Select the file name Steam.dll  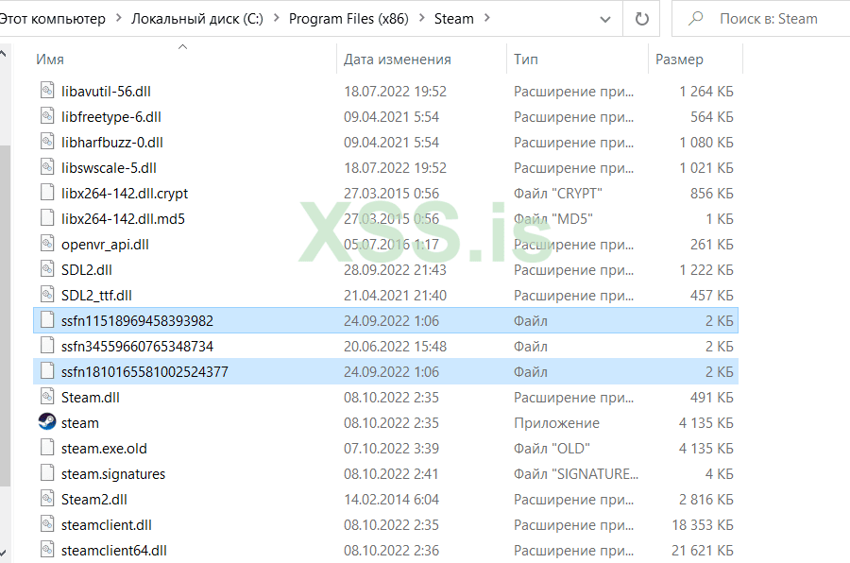click(90, 397)
